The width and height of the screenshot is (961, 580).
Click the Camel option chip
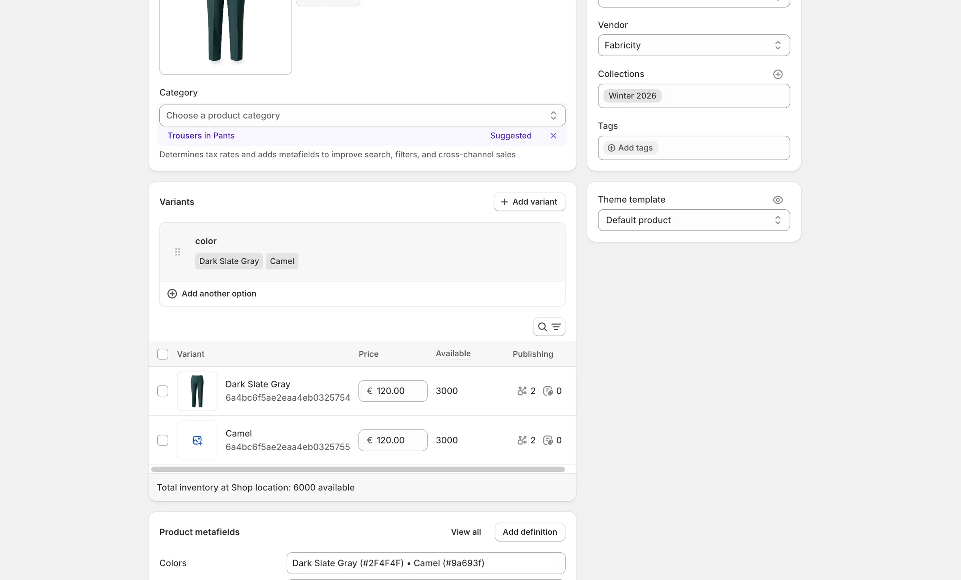[x=282, y=261]
